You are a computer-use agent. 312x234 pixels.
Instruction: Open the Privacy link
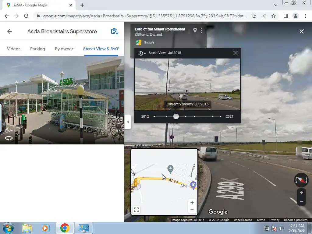(275, 220)
